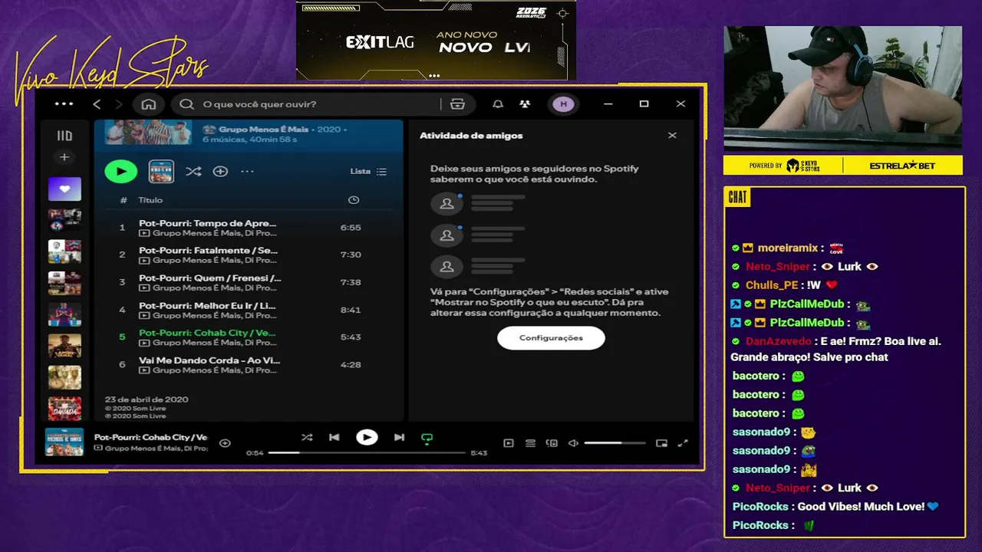The image size is (982, 552).
Task: Open the connect-to-device icon
Action: [552, 443]
